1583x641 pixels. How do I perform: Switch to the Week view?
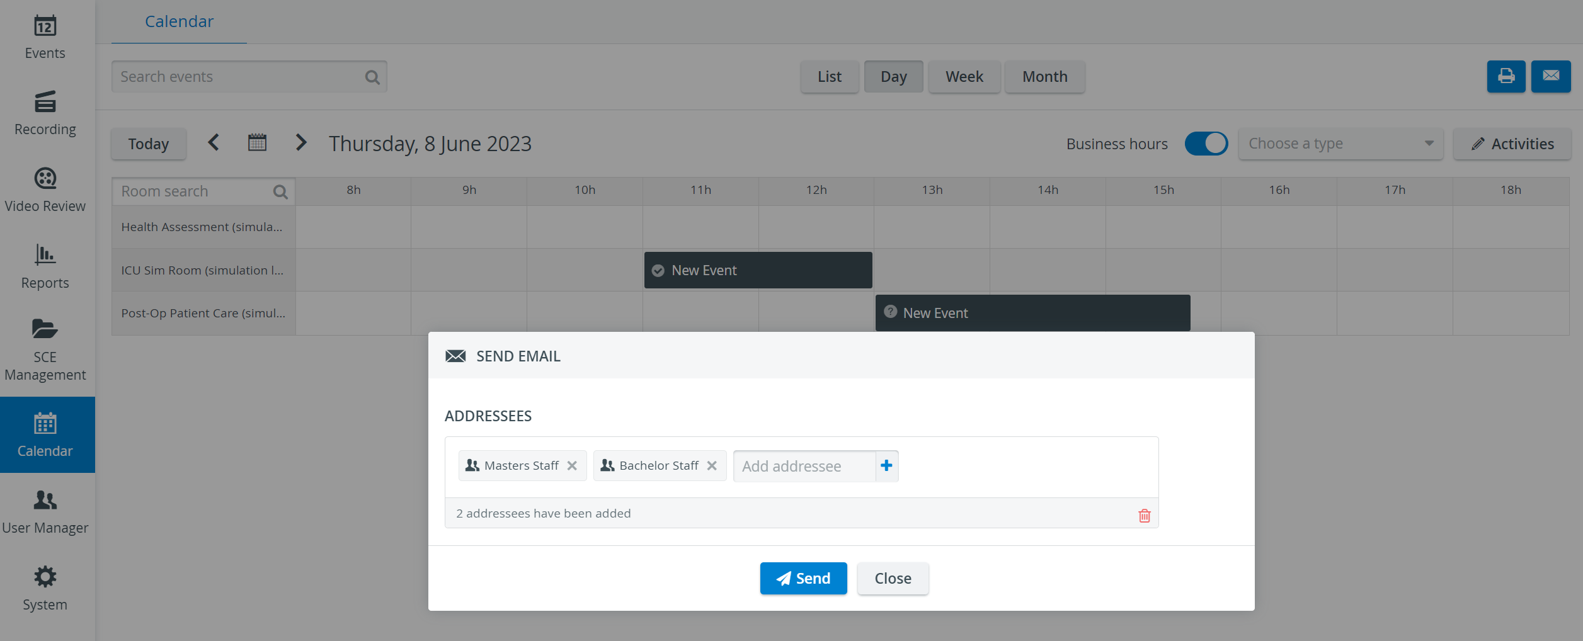click(x=964, y=77)
